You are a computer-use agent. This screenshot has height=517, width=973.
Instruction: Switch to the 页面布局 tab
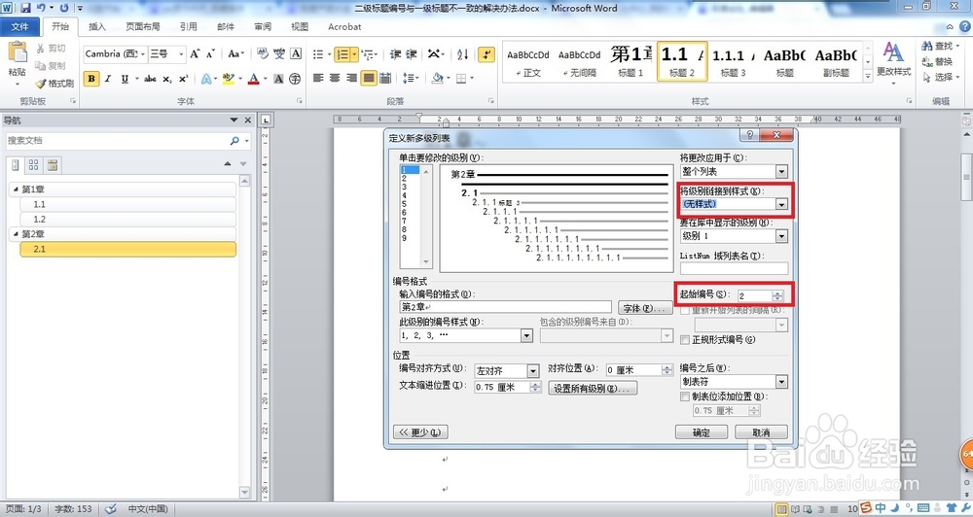pos(143,26)
